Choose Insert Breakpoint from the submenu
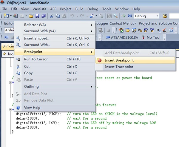179x147 pixels. (119, 60)
